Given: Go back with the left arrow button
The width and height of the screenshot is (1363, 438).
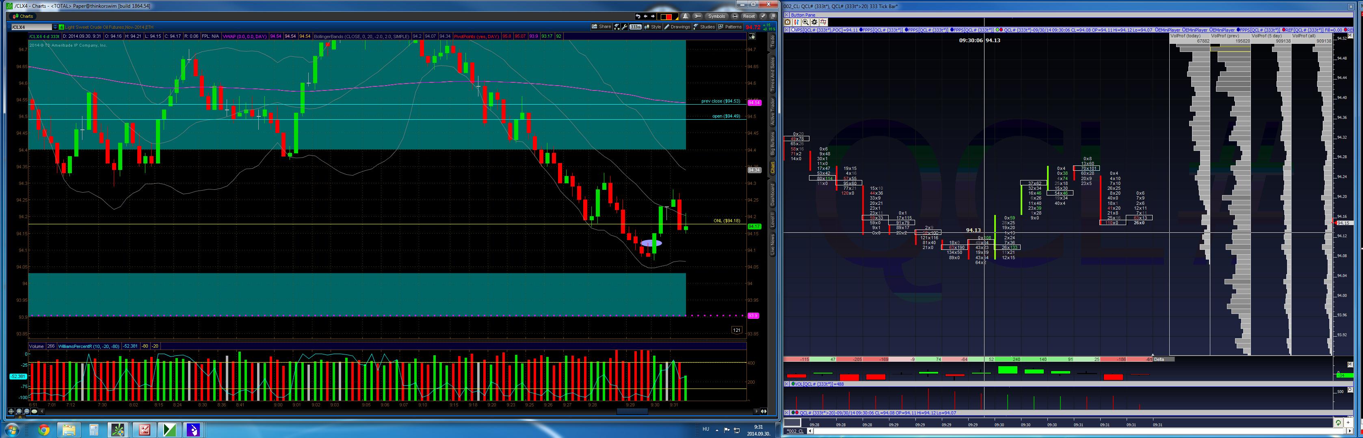Looking at the screenshot, I should click(x=645, y=16).
